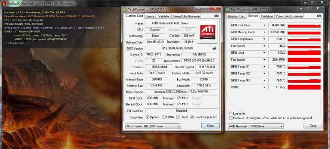Click the Bandwidth value 176.0 GB/s
330x149 pixels.
point(204,85)
